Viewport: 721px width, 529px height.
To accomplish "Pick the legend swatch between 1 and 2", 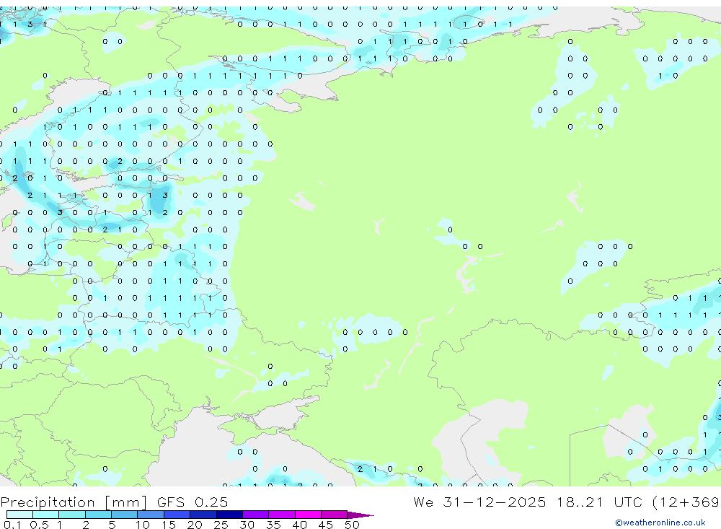I will pyautogui.click(x=72, y=515).
